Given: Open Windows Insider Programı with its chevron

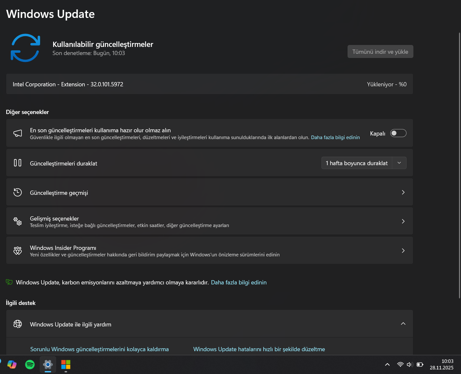Looking at the screenshot, I should (x=403, y=251).
